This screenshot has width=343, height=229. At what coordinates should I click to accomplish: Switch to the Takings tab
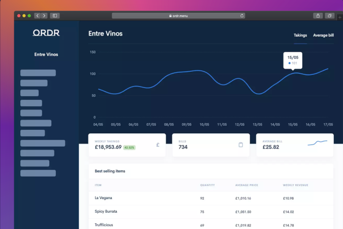[x=300, y=36]
